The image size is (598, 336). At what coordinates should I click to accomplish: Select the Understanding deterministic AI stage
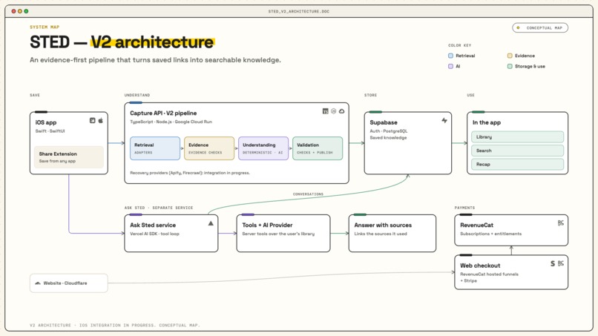263,148
